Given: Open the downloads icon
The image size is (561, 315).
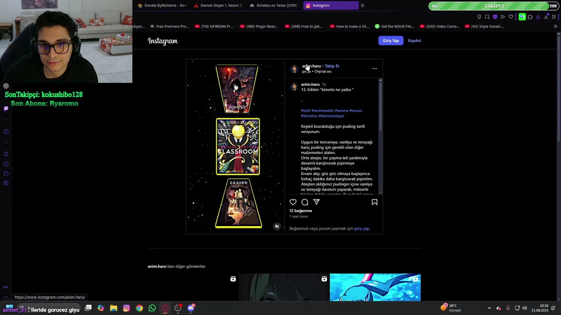Looking at the screenshot, I should [x=546, y=17].
